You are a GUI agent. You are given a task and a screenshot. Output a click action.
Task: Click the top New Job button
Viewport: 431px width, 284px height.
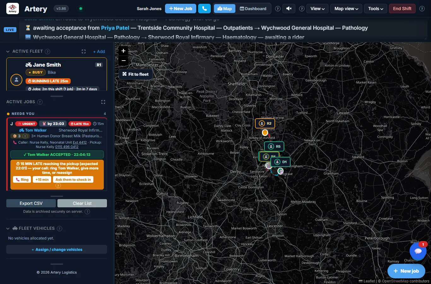pos(180,9)
